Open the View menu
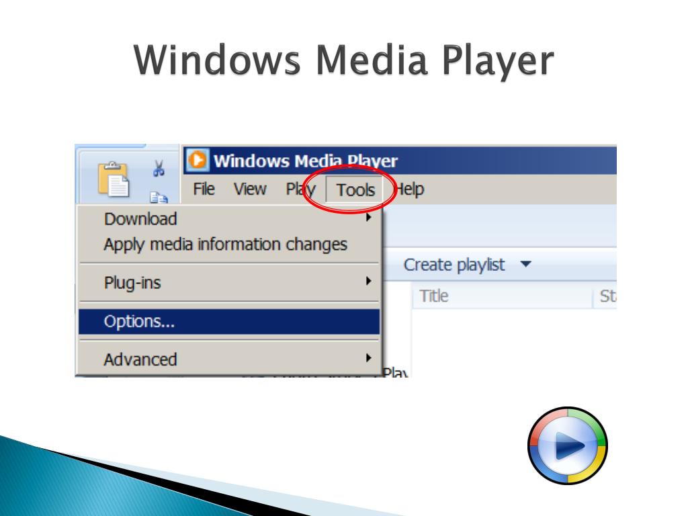 pos(250,189)
